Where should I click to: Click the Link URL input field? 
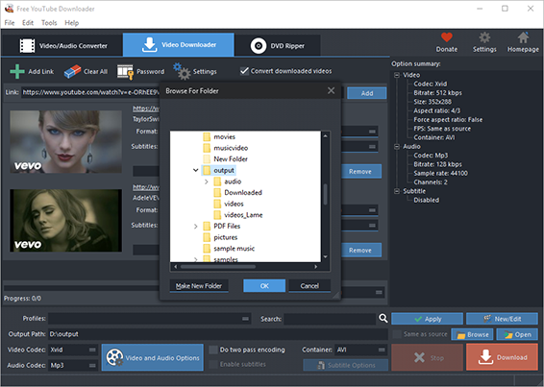(x=183, y=92)
